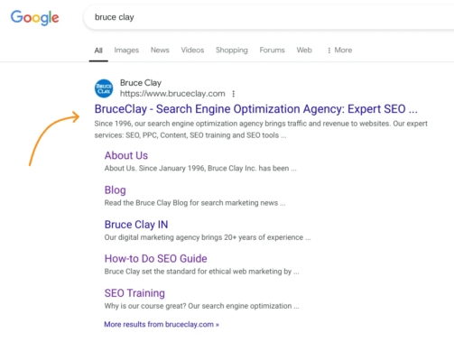Click text 'About Us. Since January 1996, Bruce Clay Inc.'

181,169
